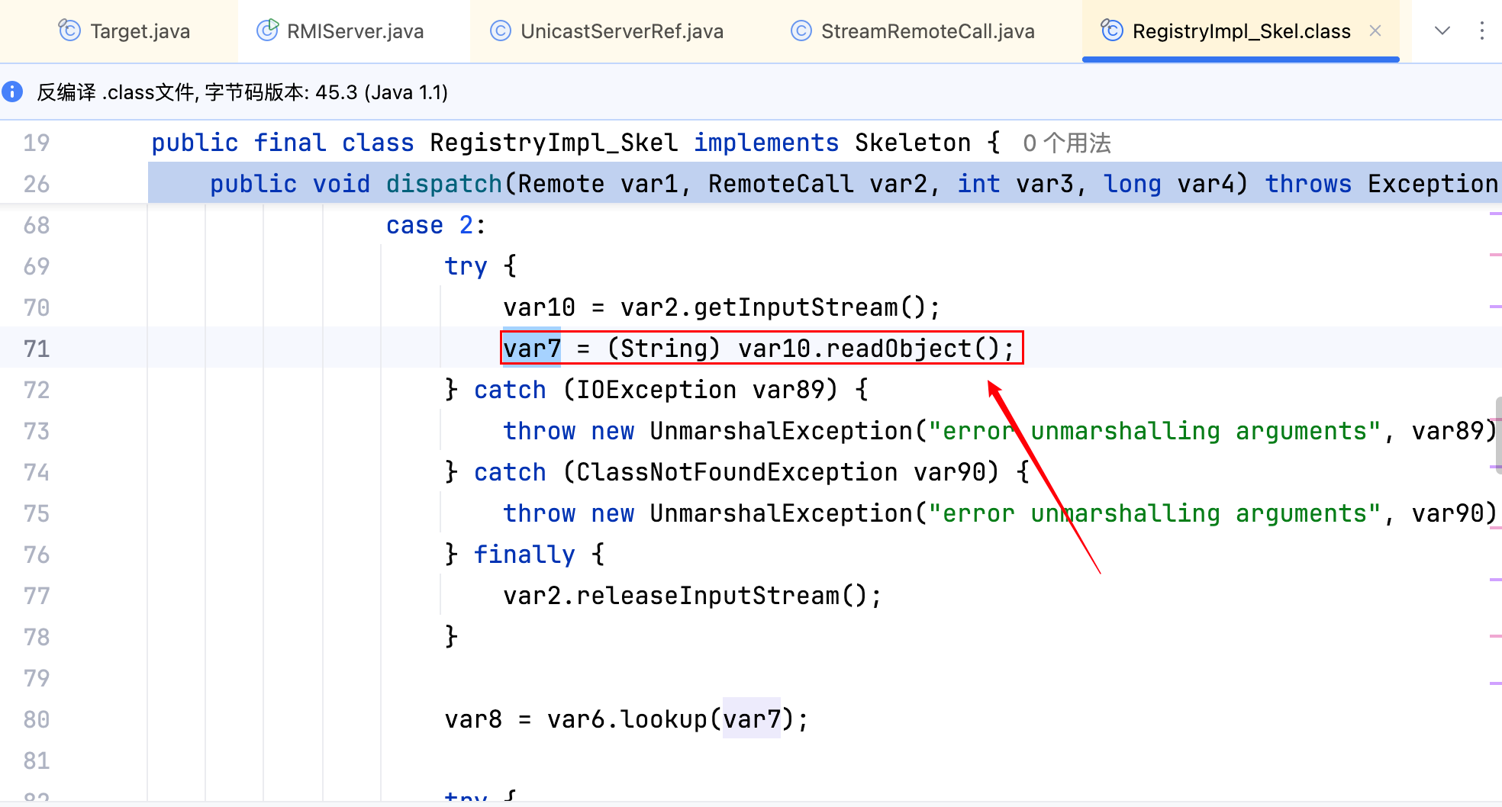This screenshot has height=807, width=1502.
Task: Click the Target.java class file icon
Action: coord(69,31)
